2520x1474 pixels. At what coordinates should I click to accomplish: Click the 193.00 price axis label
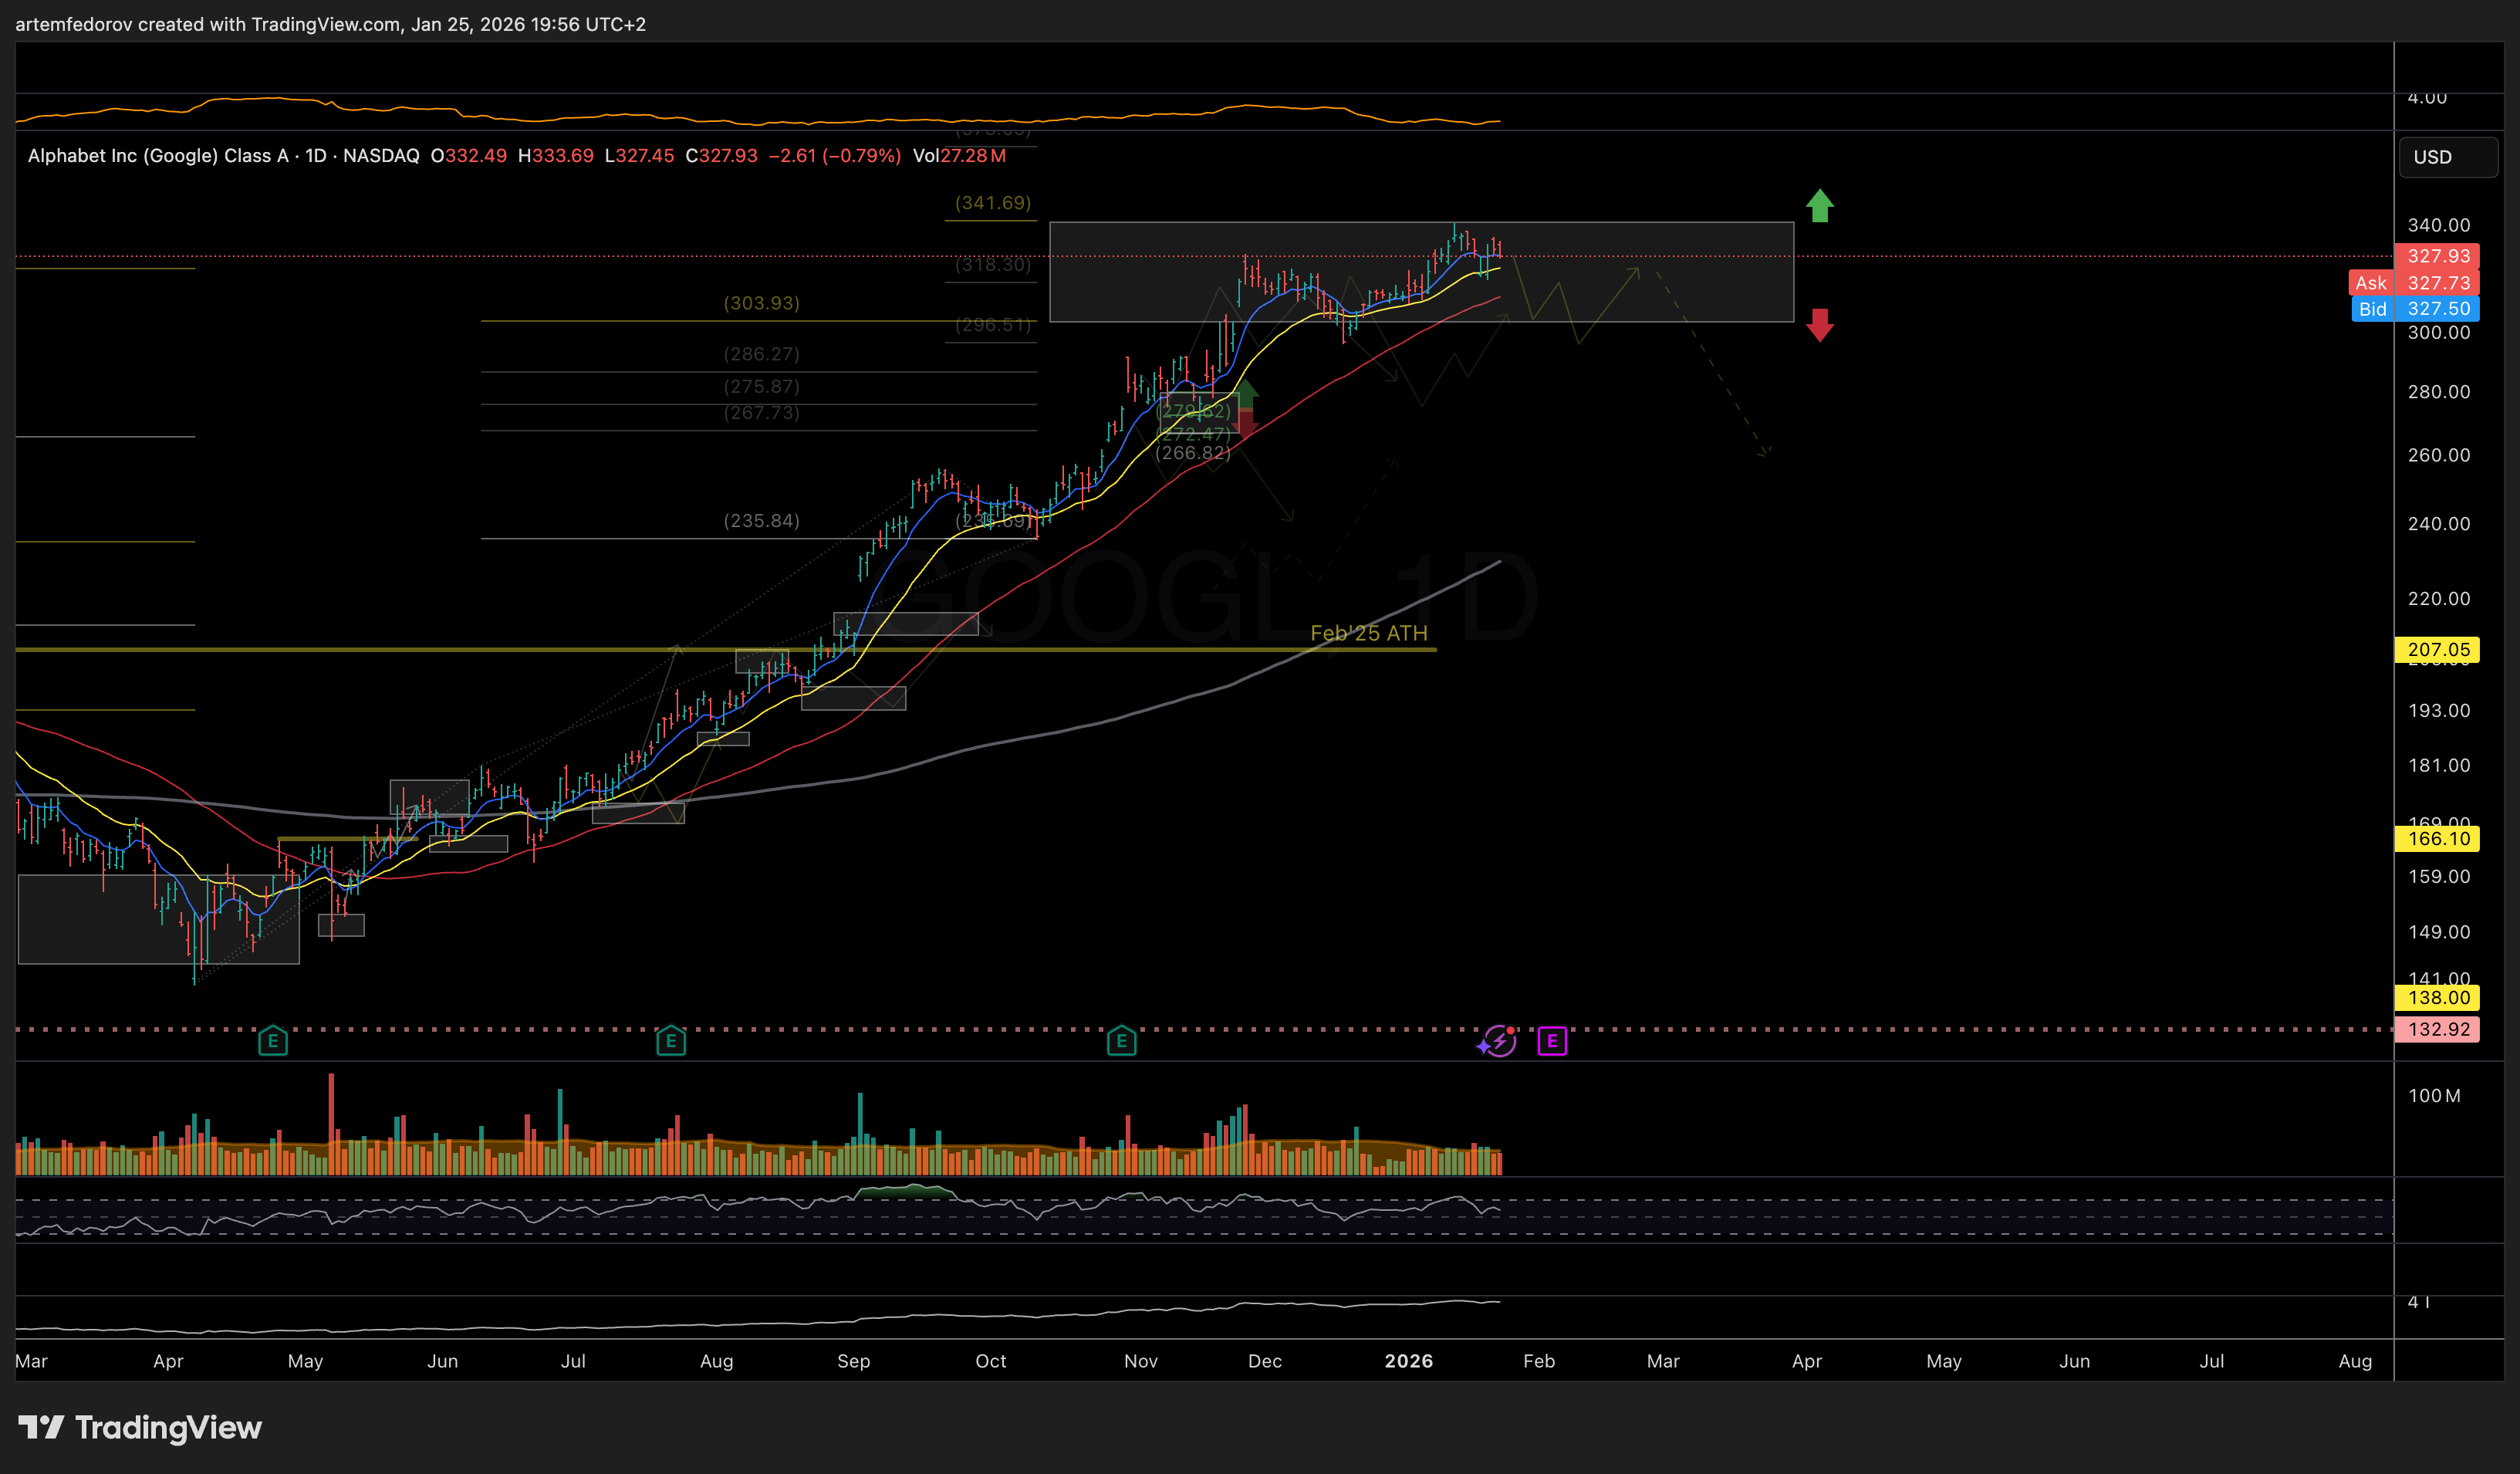pyautogui.click(x=2439, y=710)
